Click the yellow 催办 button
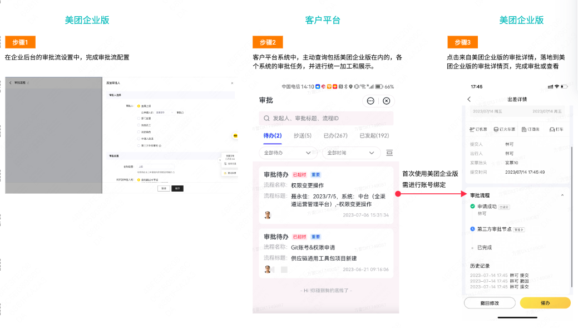 [x=545, y=303]
